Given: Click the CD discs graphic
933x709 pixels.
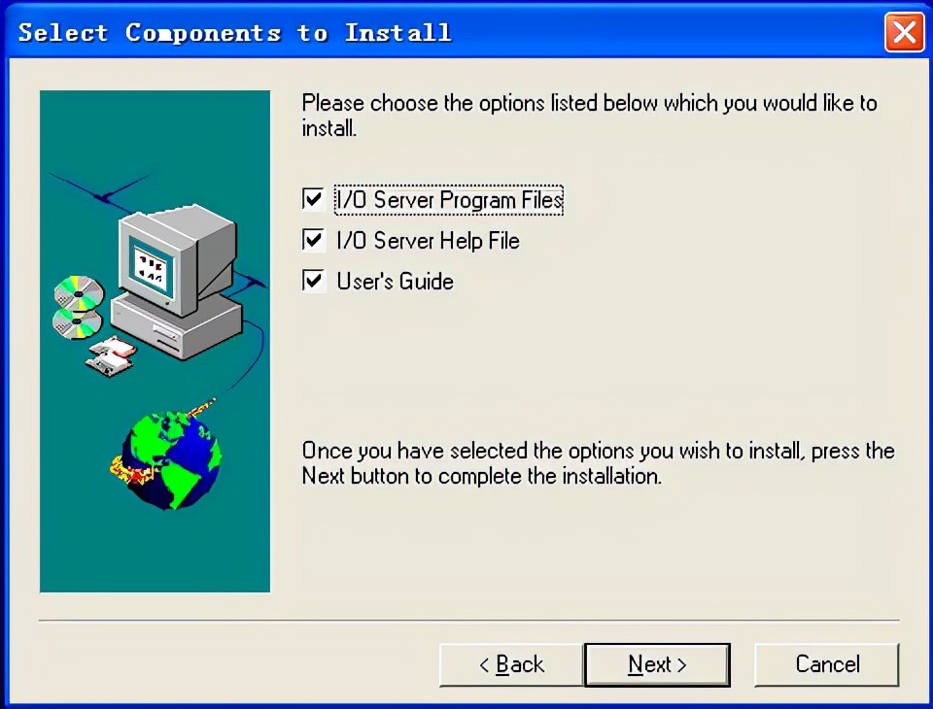Looking at the screenshot, I should (78, 308).
